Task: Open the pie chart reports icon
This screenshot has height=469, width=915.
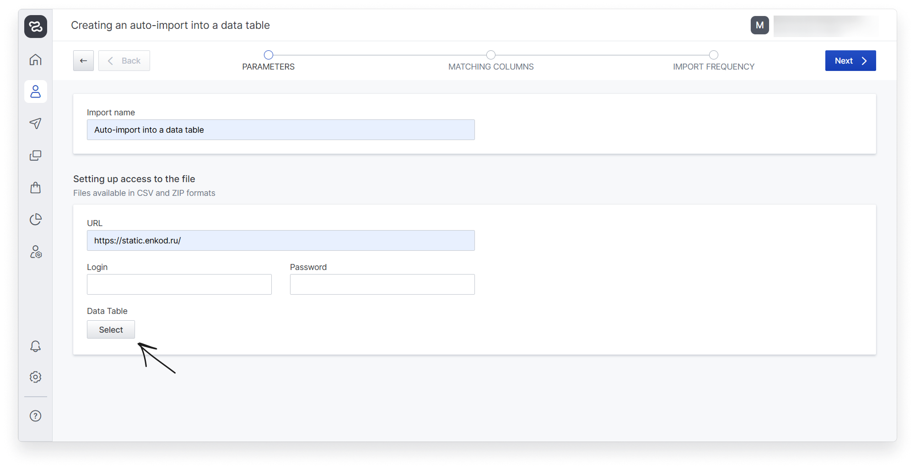Action: 36,220
